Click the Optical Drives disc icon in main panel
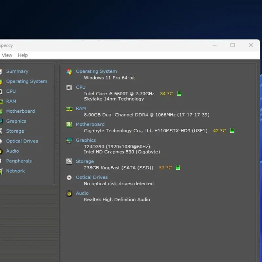The height and width of the screenshot is (262, 262). 69,178
